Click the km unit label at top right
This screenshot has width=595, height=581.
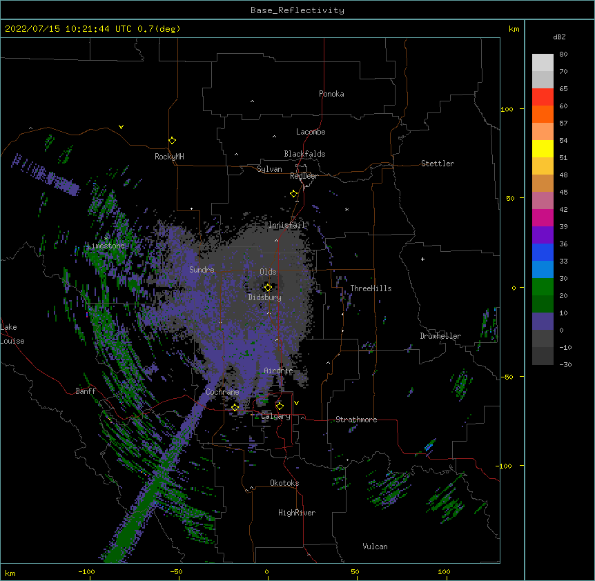click(514, 29)
